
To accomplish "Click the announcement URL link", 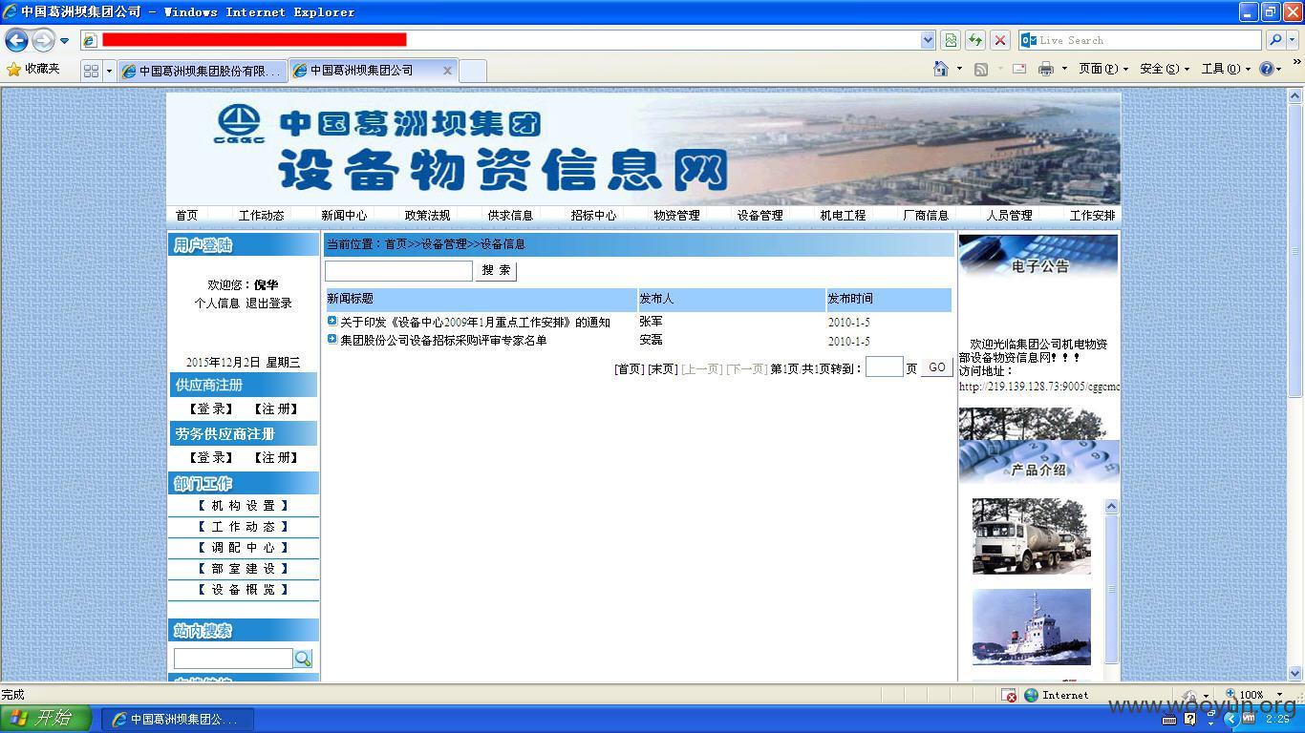I will coord(1038,387).
